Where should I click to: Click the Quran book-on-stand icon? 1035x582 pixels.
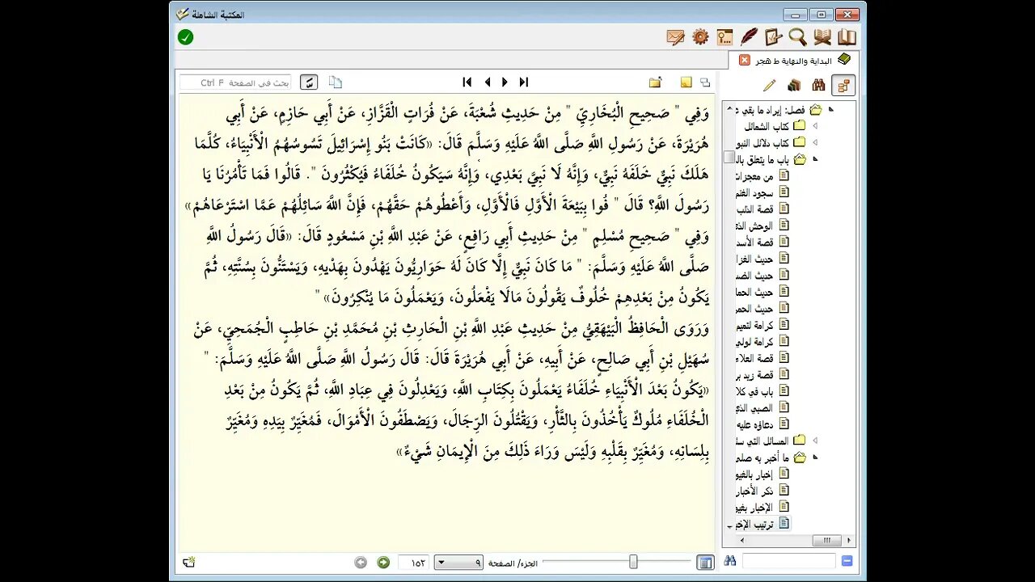point(822,37)
